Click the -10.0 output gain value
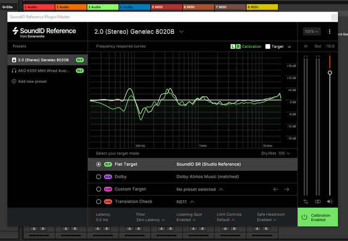348x241 pixels. [330, 46]
